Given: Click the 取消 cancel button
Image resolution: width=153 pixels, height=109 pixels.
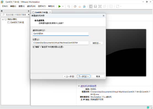Looking at the screenshot, I should 98,76.
